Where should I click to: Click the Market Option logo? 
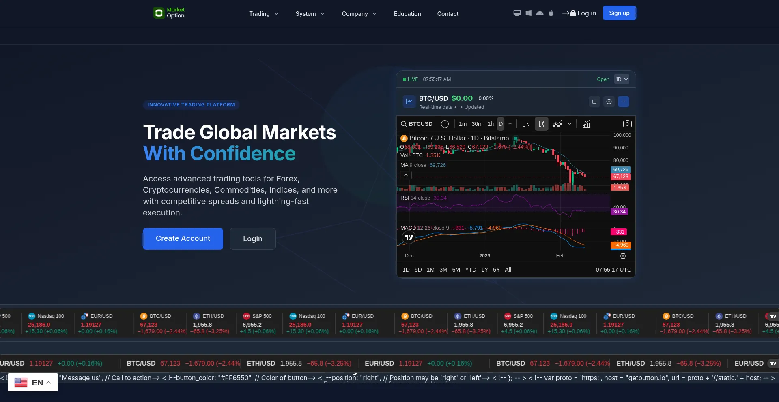[169, 13]
